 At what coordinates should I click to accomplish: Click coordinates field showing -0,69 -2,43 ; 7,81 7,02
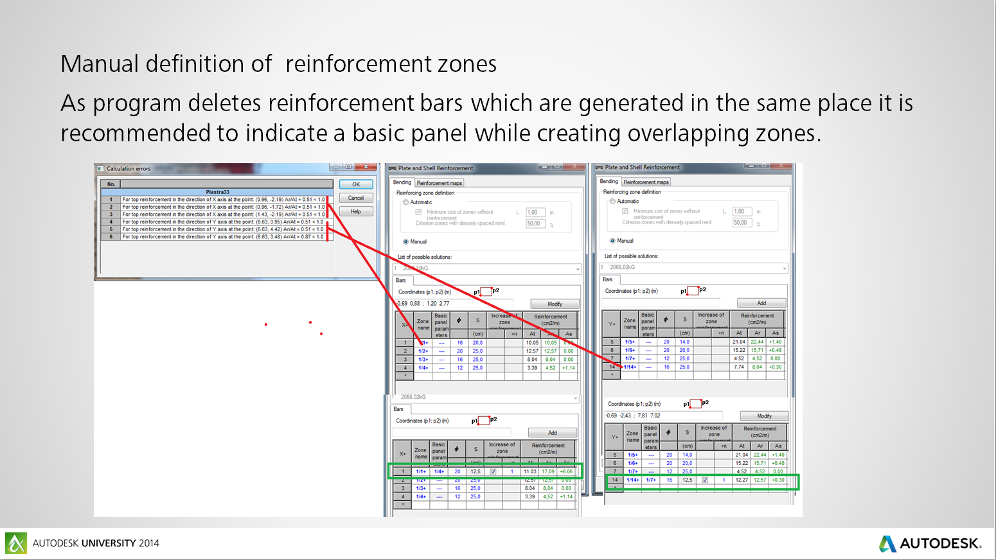(x=663, y=416)
